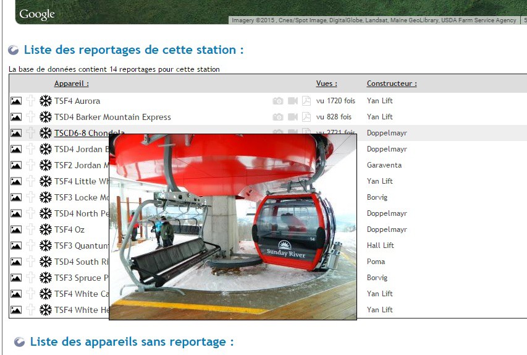Click 'Doppelmayr' in the Chondola row
The width and height of the screenshot is (527, 355).
(x=387, y=133)
